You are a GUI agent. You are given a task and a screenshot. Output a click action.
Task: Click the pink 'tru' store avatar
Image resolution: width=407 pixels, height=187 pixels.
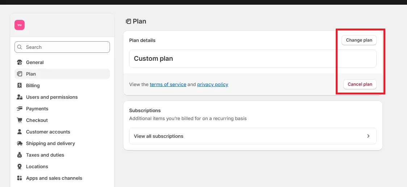pos(20,25)
